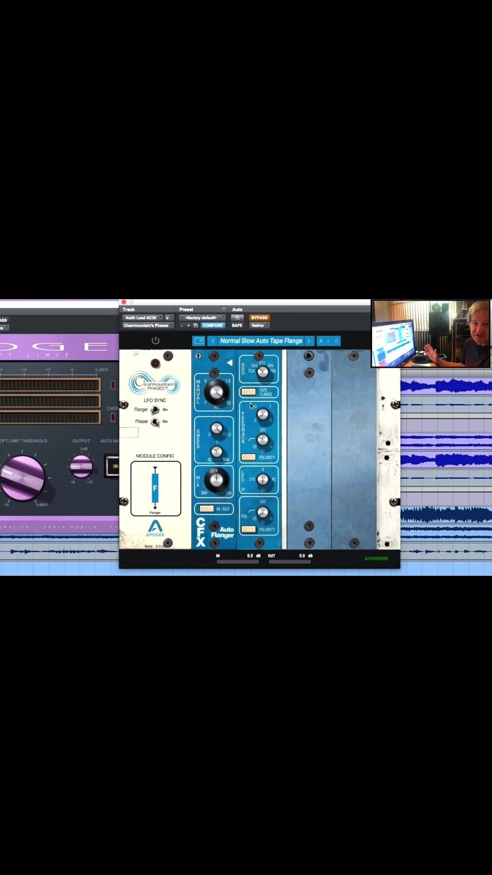492x875 pixels.
Task: Click the Preset header label
Action: 186,309
